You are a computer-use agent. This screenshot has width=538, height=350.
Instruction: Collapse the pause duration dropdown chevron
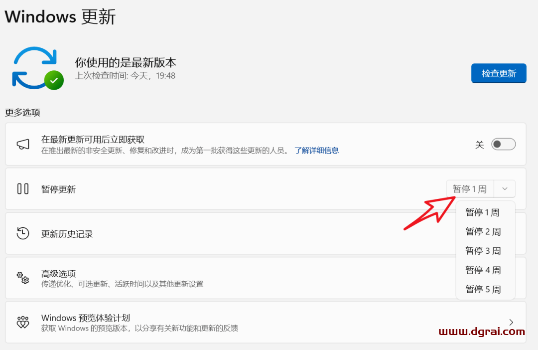pos(505,189)
